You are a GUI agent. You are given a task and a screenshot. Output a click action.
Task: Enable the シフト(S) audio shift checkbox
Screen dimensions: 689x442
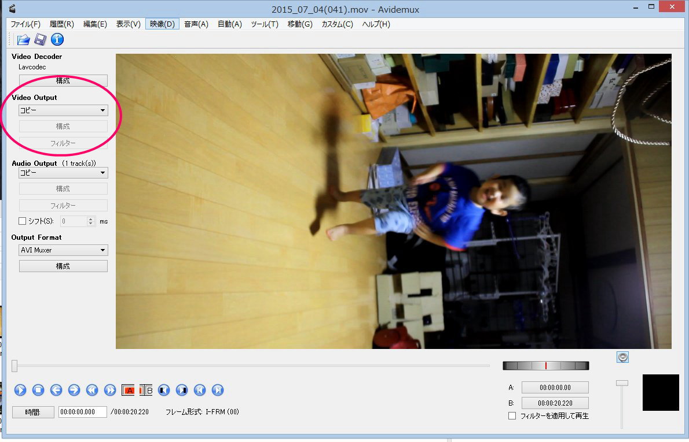click(23, 221)
